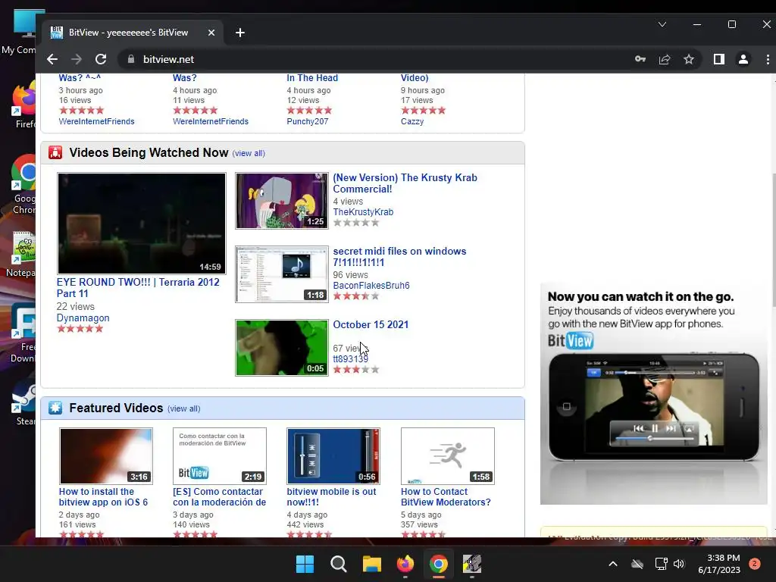The image size is (776, 582).
Task: Visit Dynamagon's channel
Action: 83,318
